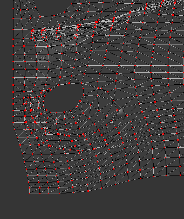Select the dotted shaded triangle face
Image resolution: width=184 pixels, height=219 pixels.
(x=119, y=115)
